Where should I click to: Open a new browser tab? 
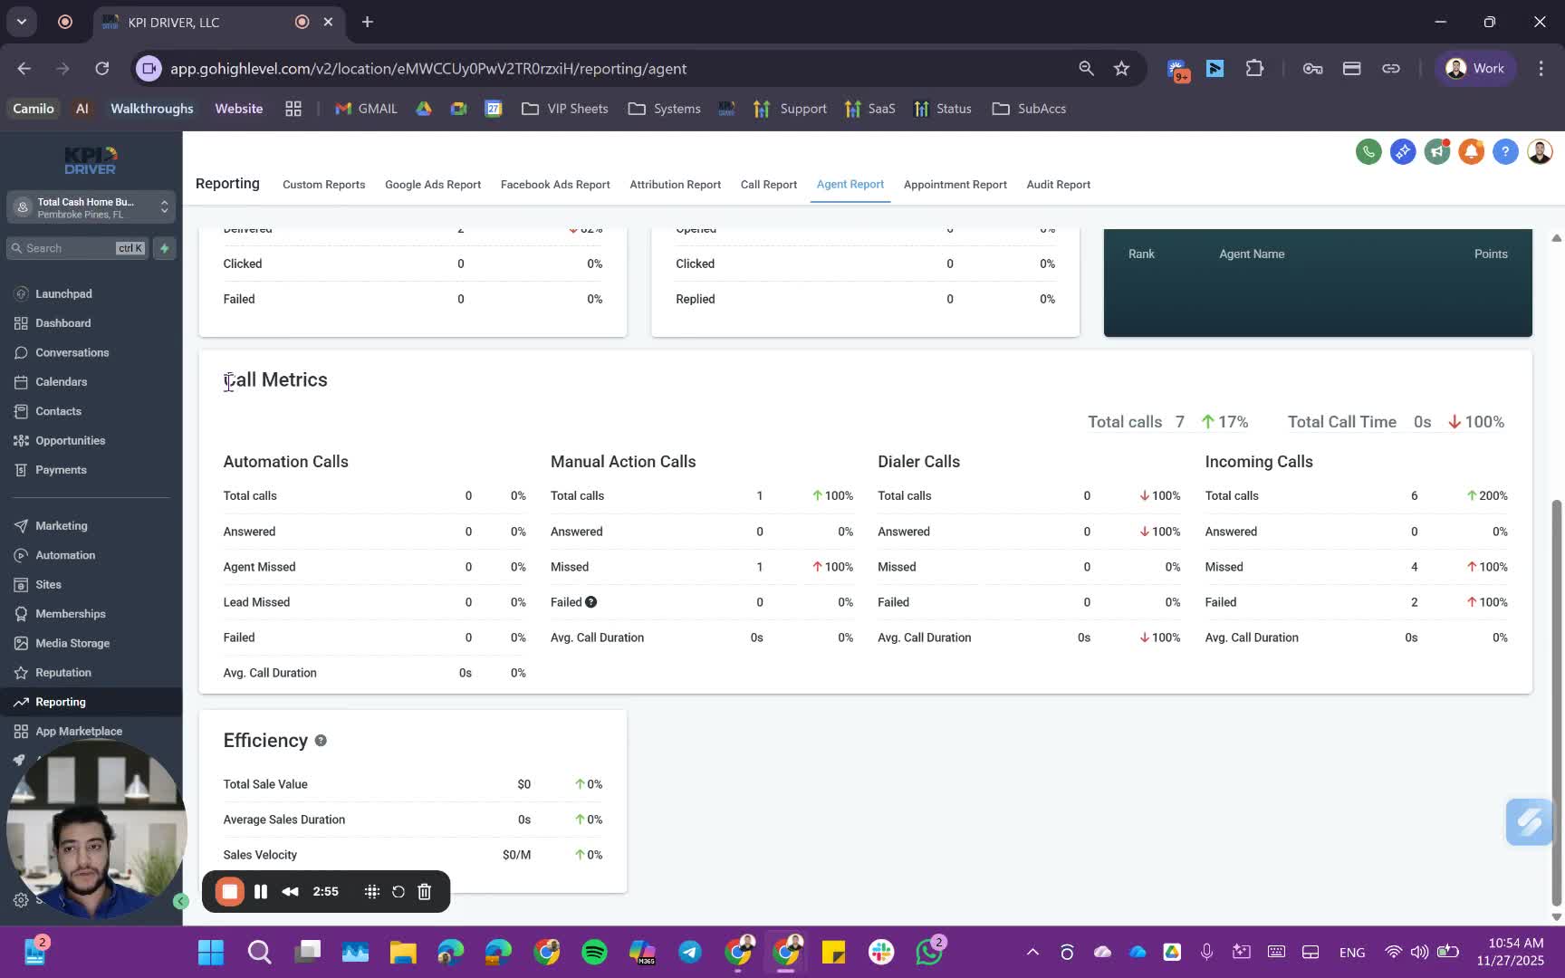point(368,22)
